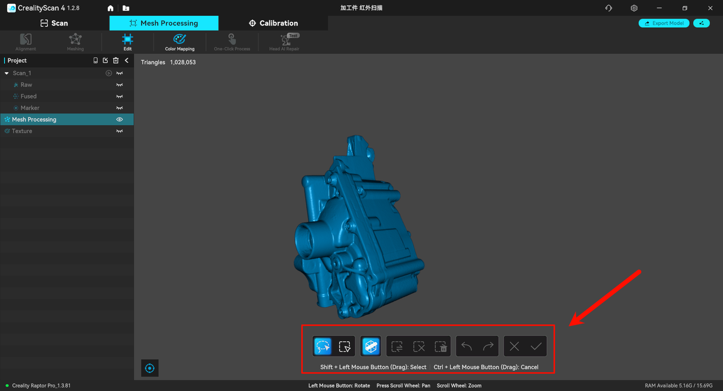Select the rectangle selection tool

(x=344, y=346)
